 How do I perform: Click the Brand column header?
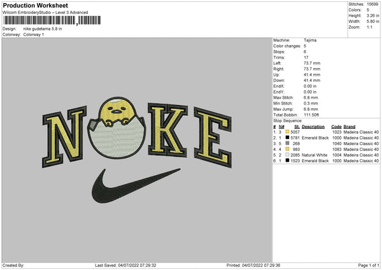coord(350,127)
